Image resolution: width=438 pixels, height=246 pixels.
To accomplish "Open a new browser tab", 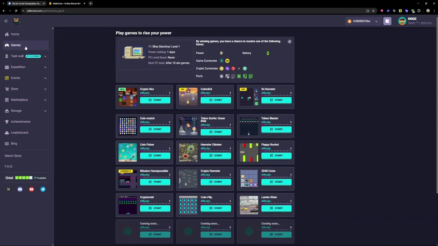I will 91,3.
